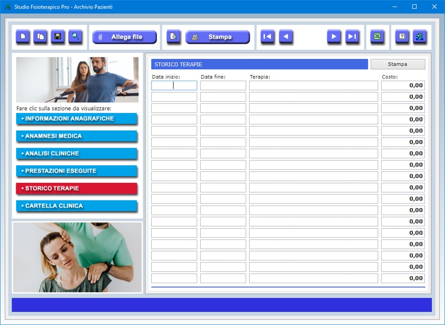Open search with the magnifying glass icon
The height and width of the screenshot is (325, 445).
(75, 37)
